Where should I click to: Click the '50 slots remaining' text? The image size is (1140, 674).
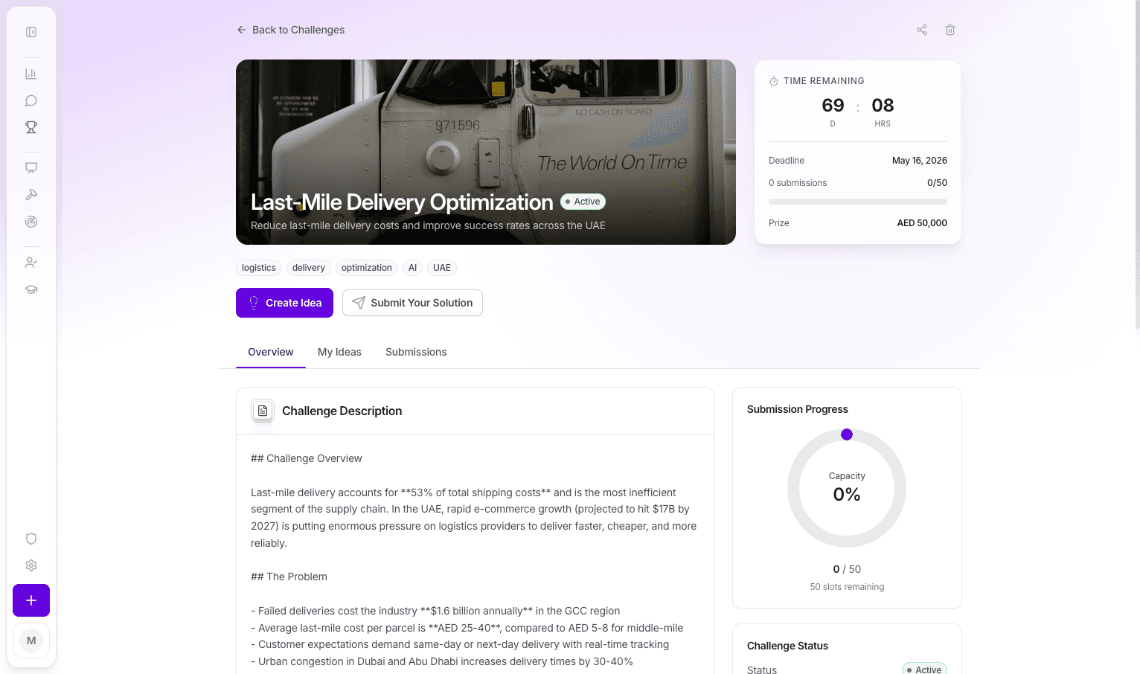(847, 587)
